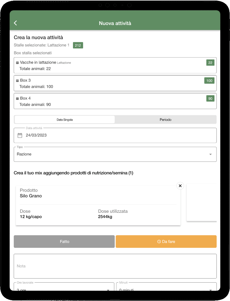Click the Box 3 row icon
The width and height of the screenshot is (230, 301).
[17, 81]
